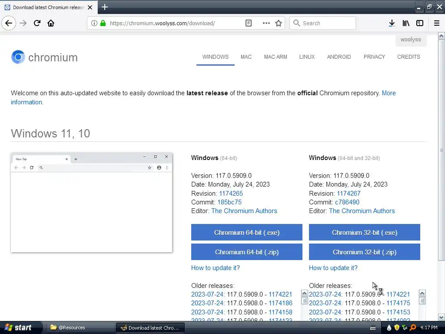Click up arrow of 64-bit older releases list
The height and width of the screenshot is (334, 445).
pos(304,294)
